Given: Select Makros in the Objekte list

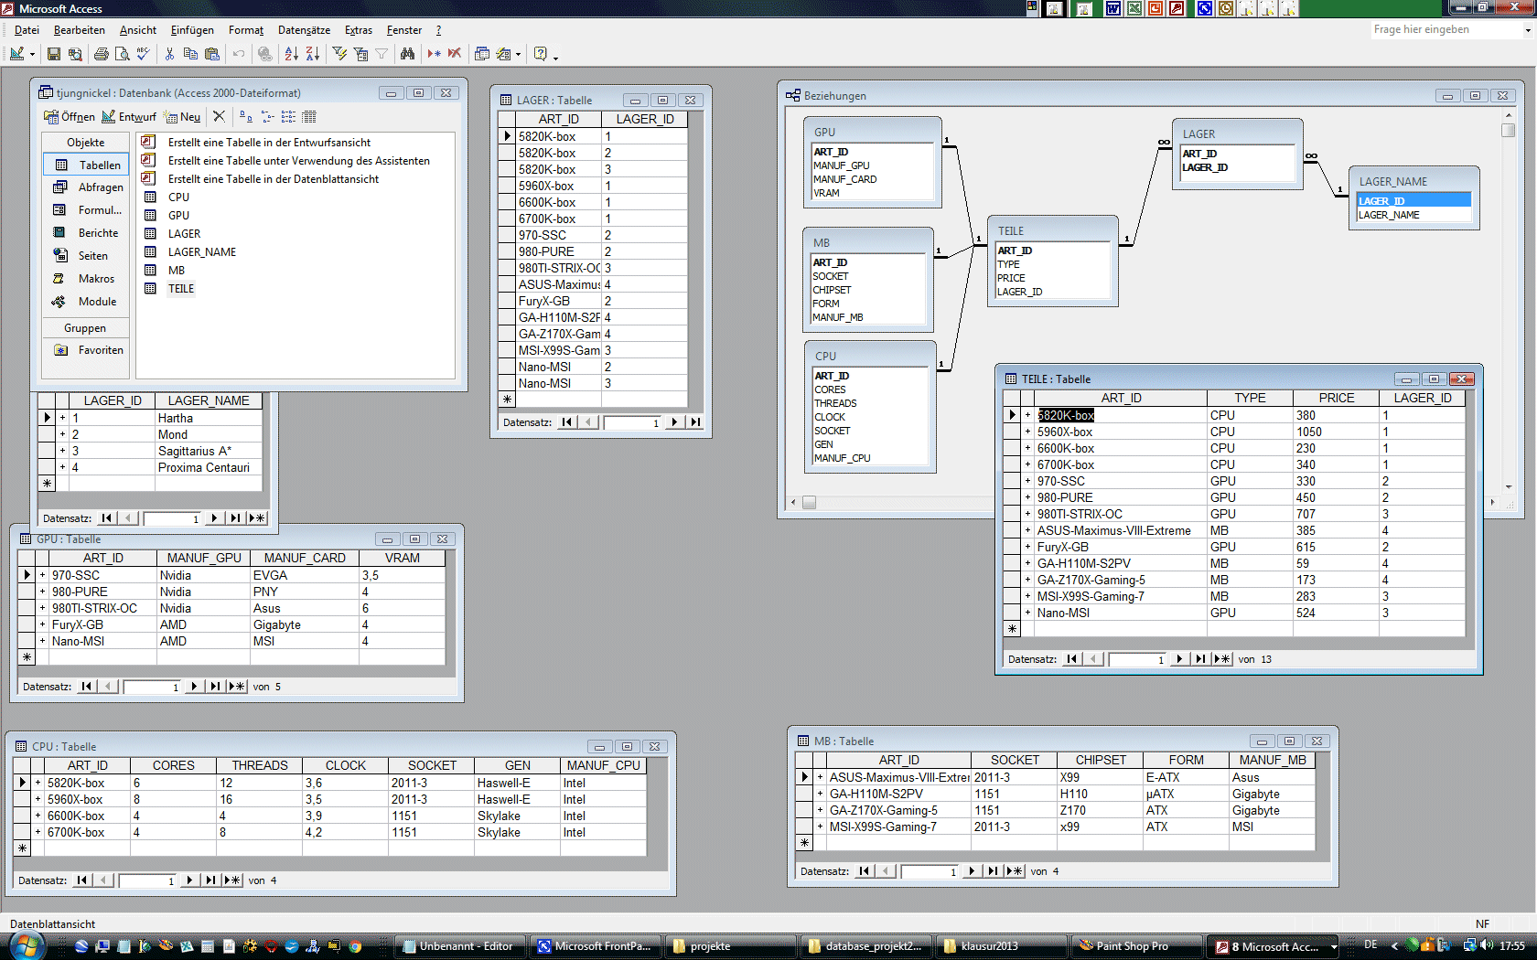Looking at the screenshot, I should tap(88, 278).
